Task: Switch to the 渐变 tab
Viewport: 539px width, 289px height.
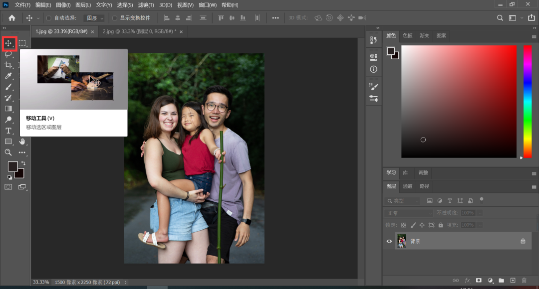Action: click(425, 35)
